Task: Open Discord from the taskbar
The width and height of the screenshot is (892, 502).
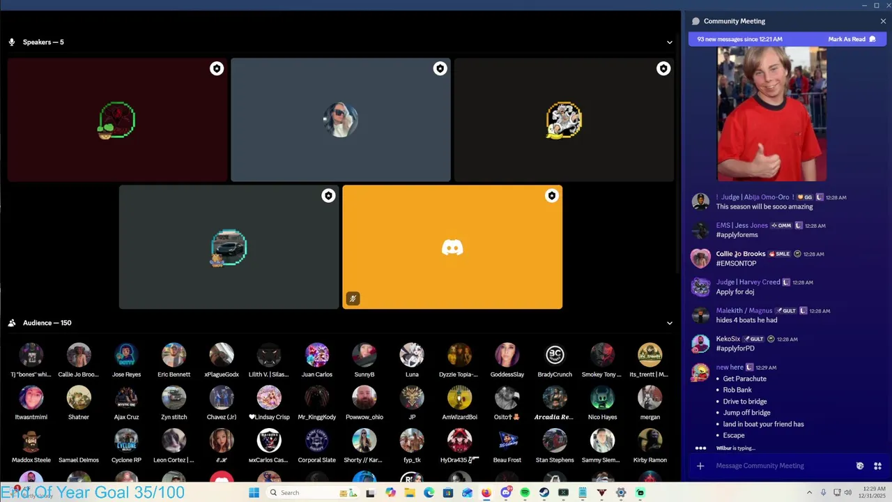Action: (506, 493)
